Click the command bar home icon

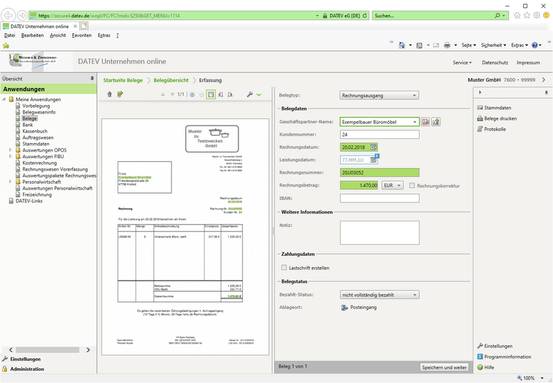click(x=402, y=45)
